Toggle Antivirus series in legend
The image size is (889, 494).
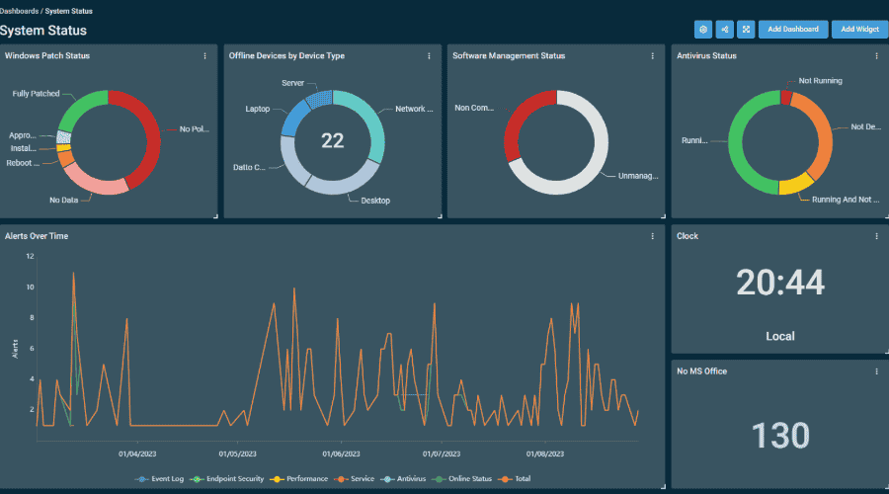pos(403,479)
